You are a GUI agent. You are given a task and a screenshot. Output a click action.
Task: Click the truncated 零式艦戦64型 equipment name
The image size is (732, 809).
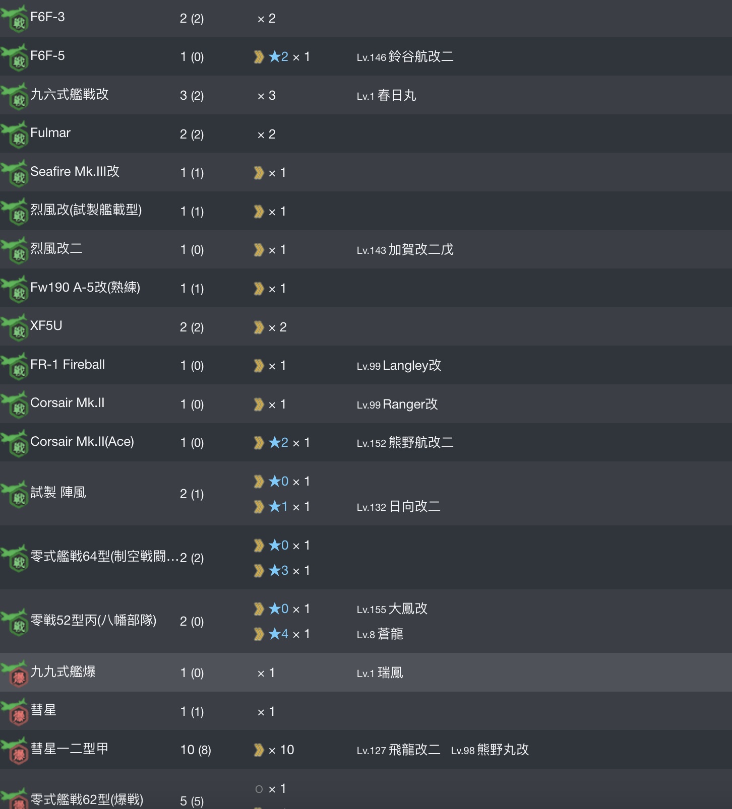tap(104, 556)
